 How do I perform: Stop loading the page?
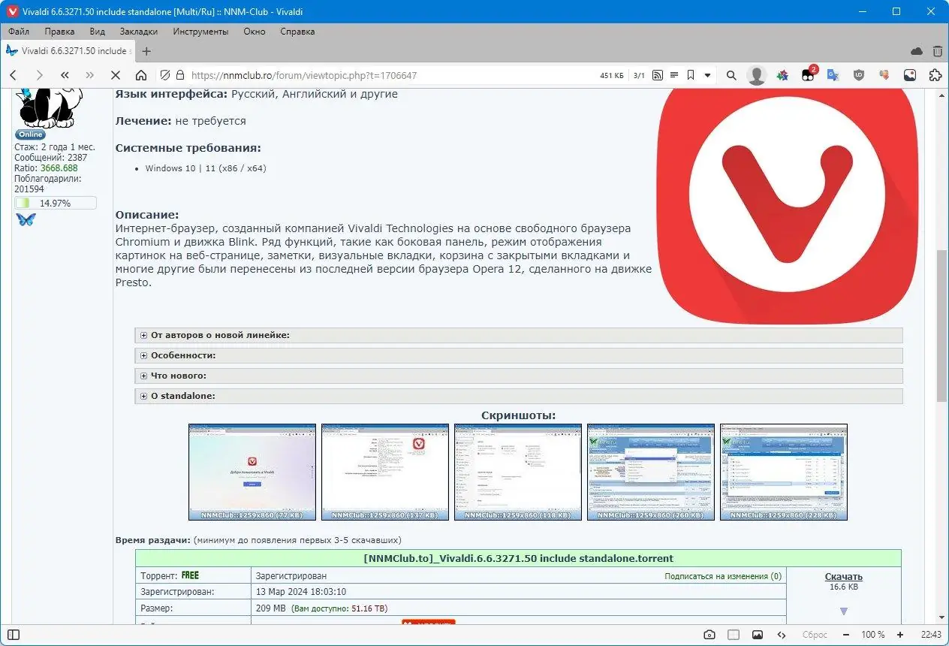pyautogui.click(x=116, y=75)
